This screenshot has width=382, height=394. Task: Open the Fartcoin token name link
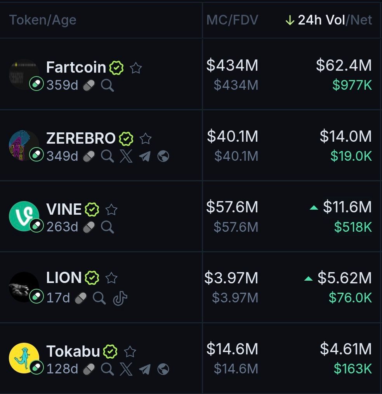click(x=76, y=68)
